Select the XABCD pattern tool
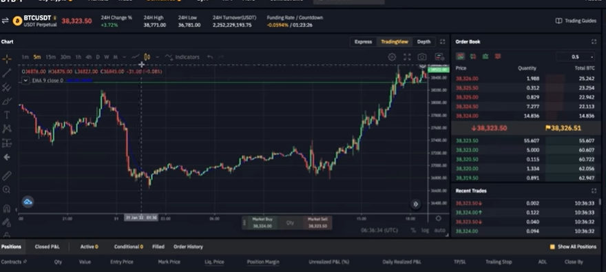Viewport: 606px width, 272px height. 7,129
